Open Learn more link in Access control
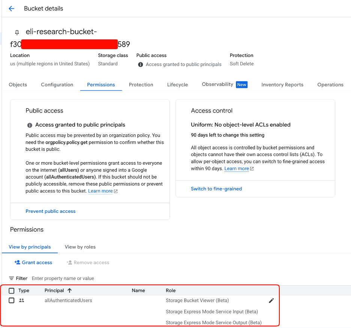Screen dimensions: 351x328 (237, 169)
